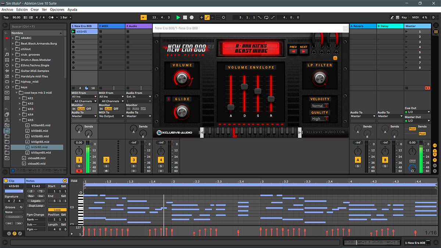441x248 pixels.
Task: Open the Clips category in browser
Action: click(7, 93)
